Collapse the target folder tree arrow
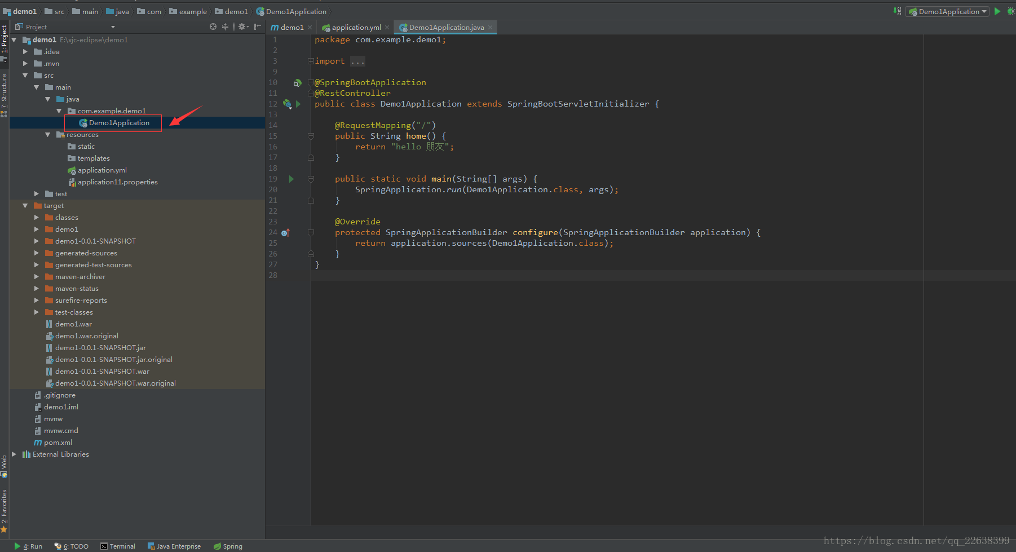 [x=25, y=205]
